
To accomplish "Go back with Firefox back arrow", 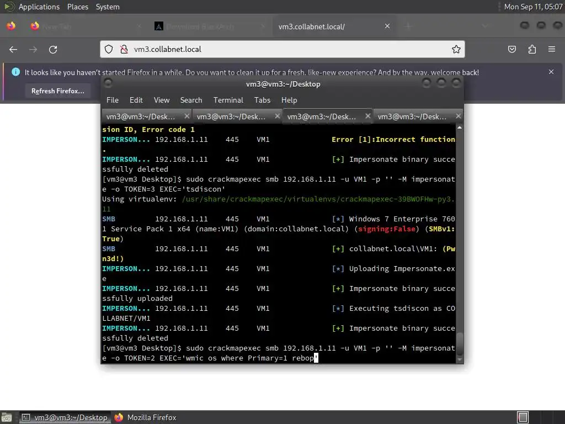I will [13, 49].
